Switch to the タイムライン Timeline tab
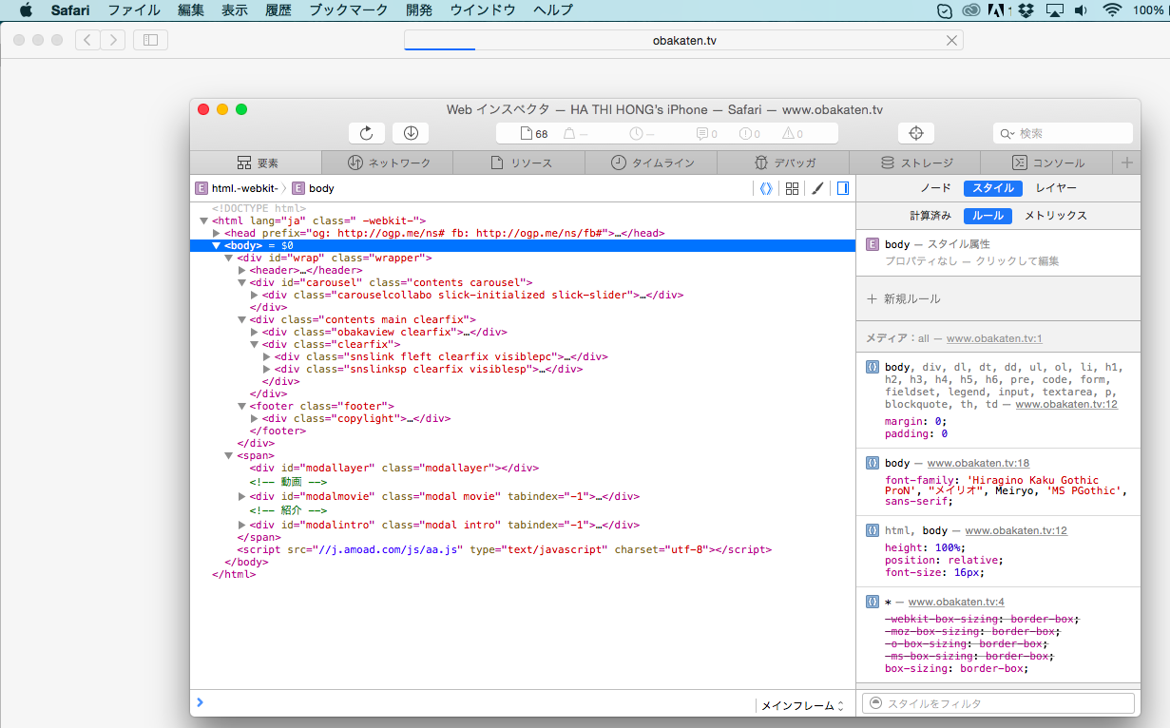The height and width of the screenshot is (728, 1170). (651, 163)
